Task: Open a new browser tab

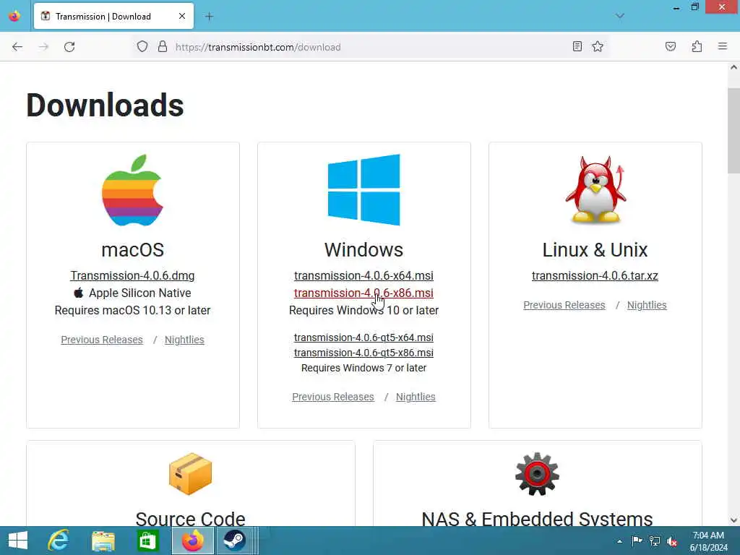Action: [209, 17]
